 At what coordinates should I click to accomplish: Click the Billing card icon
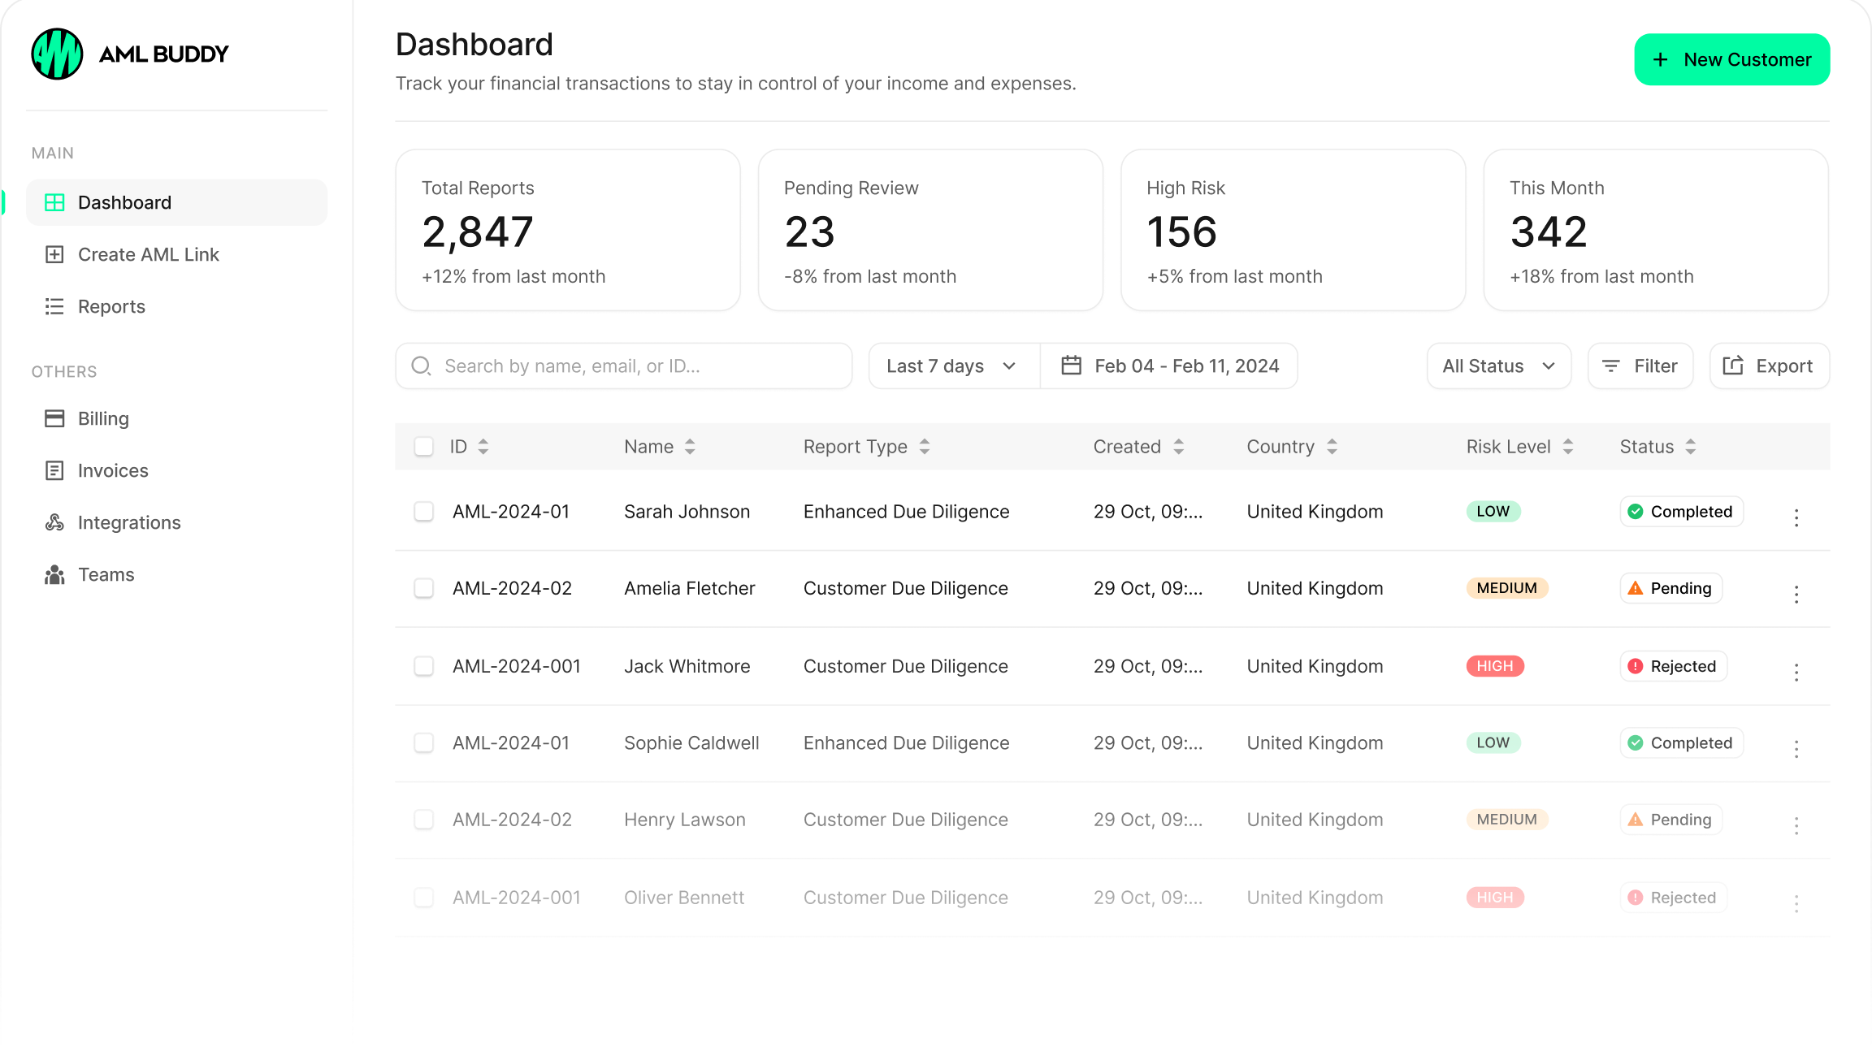click(x=54, y=418)
